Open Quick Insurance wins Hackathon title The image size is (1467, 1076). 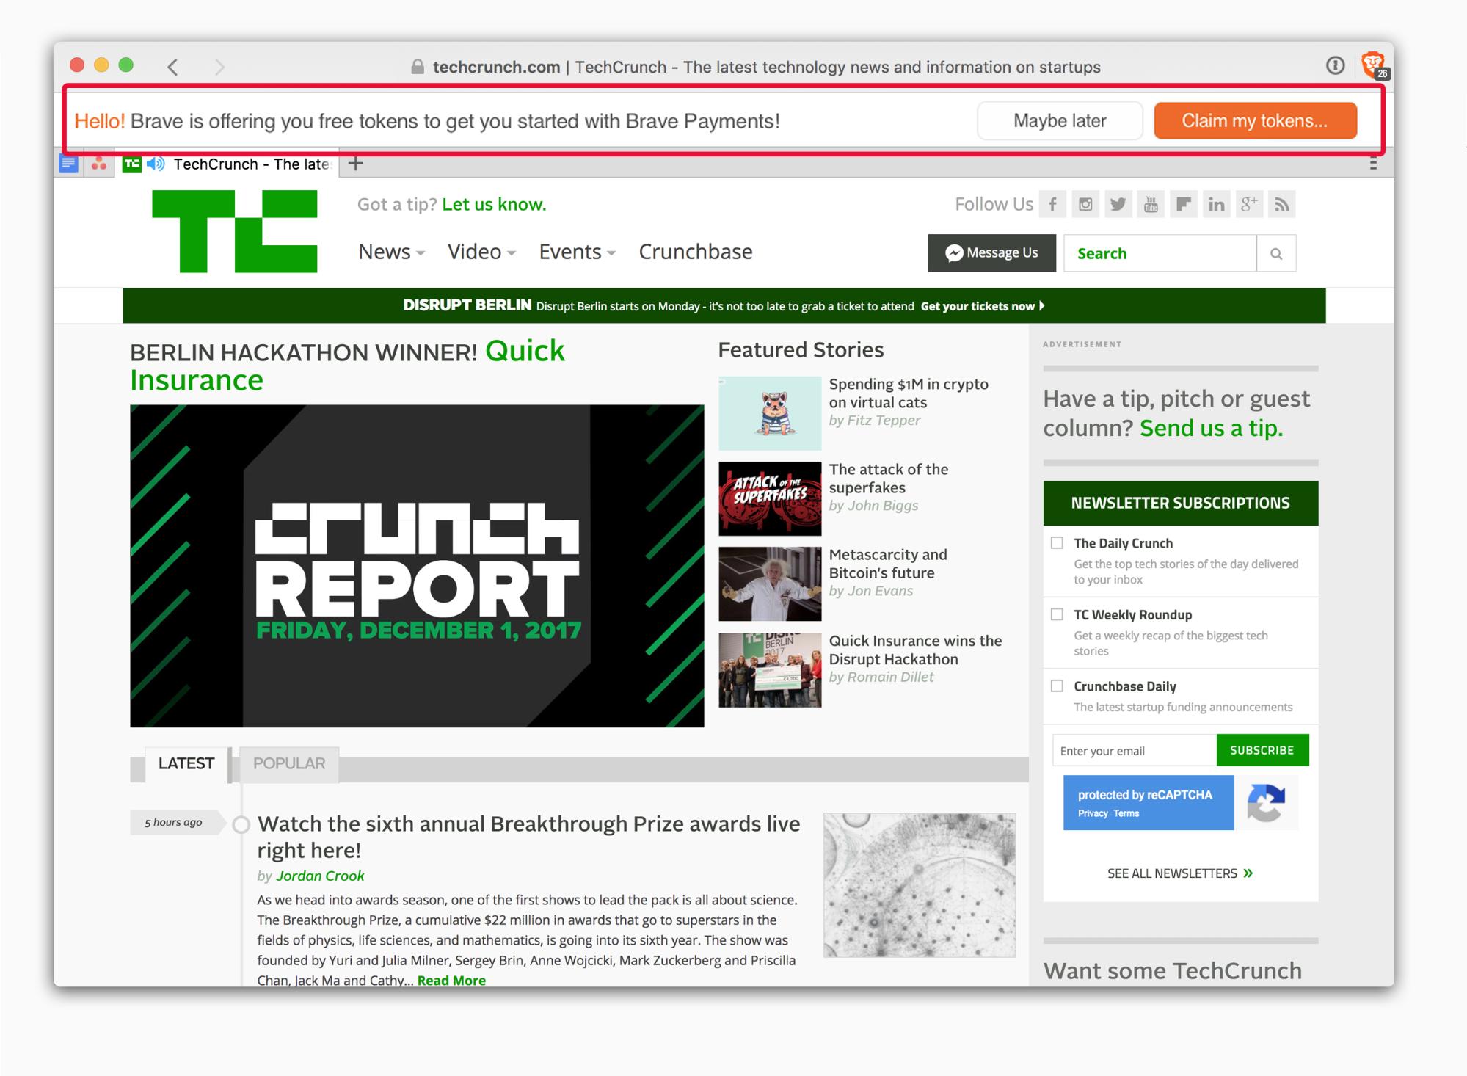point(915,650)
